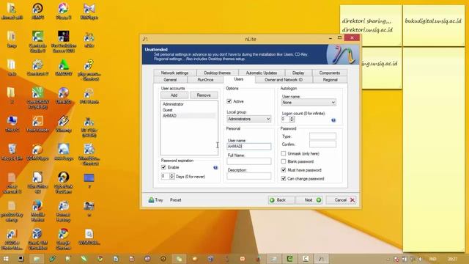Open the Recycle Bin desktop icon
This screenshot has height=264, width=469.
[12, 152]
